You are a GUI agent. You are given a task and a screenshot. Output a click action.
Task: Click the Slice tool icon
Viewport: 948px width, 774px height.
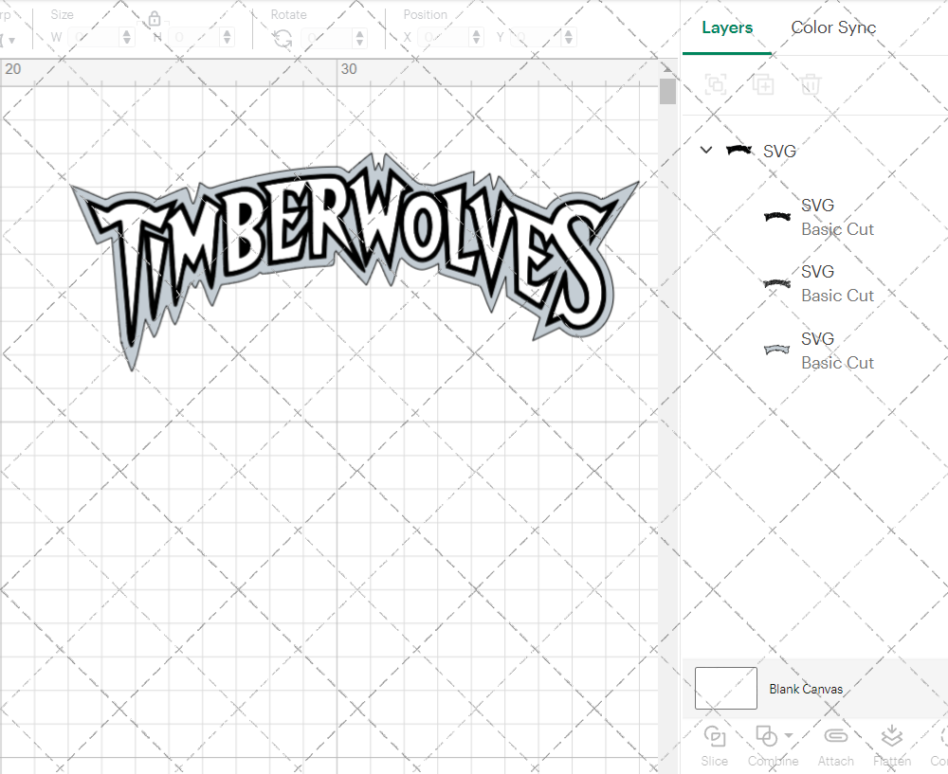tap(715, 736)
